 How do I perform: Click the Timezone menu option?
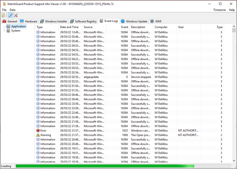tap(219, 10)
